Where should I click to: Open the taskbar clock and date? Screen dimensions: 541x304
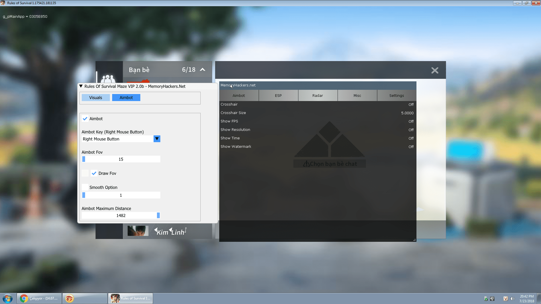527,299
